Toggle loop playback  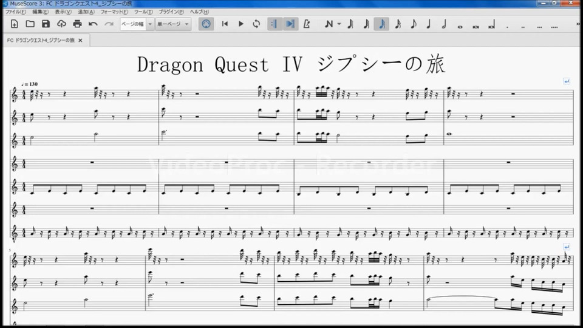pos(256,24)
